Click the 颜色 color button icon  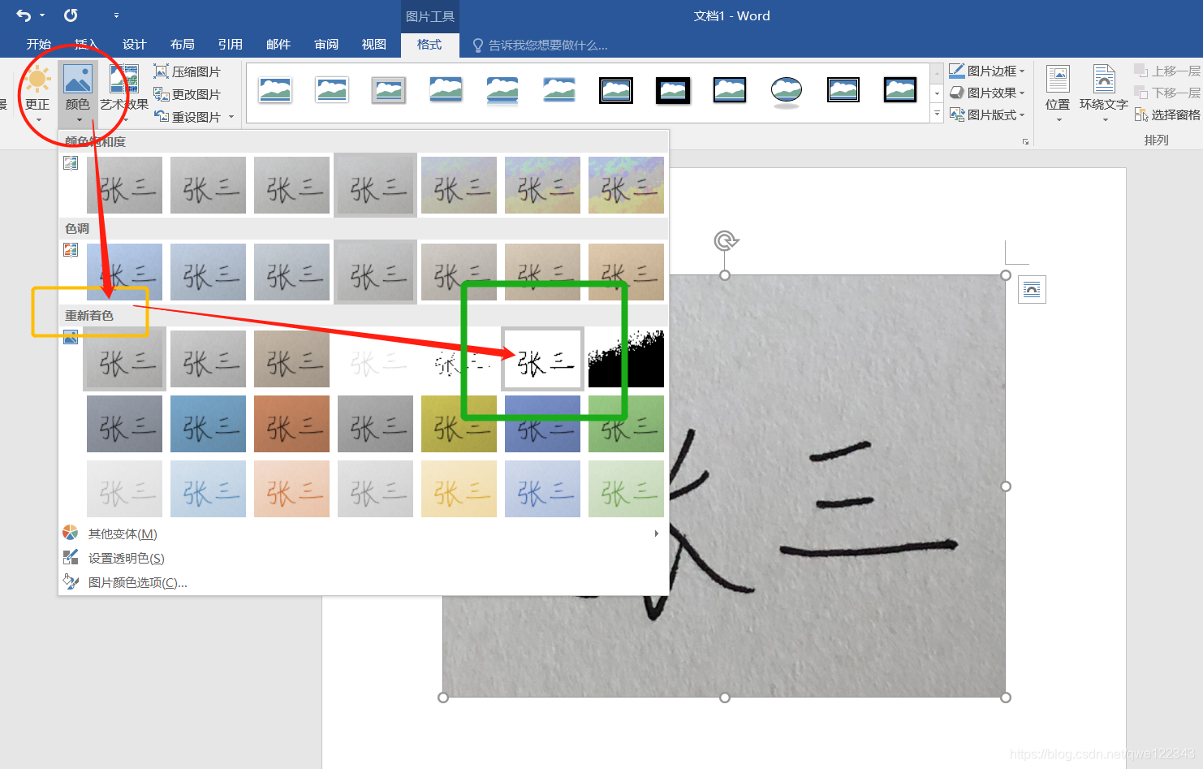click(78, 80)
